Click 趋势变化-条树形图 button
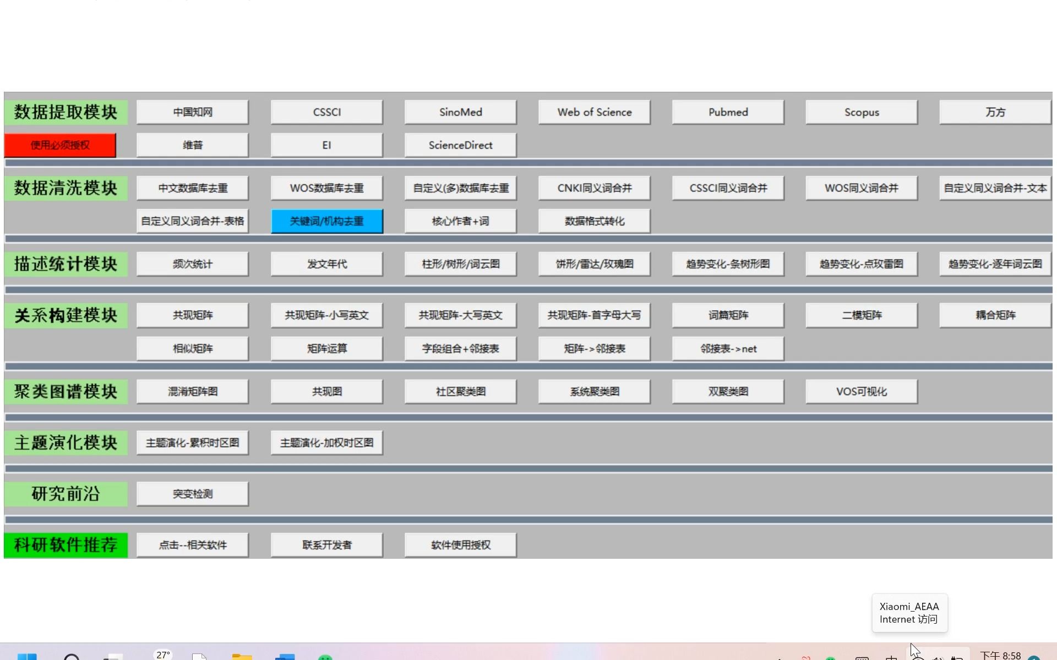The width and height of the screenshot is (1057, 660). point(728,264)
